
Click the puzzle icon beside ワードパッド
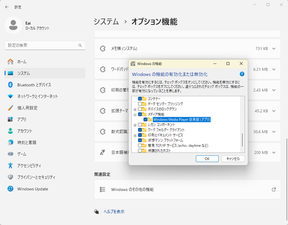103,69
